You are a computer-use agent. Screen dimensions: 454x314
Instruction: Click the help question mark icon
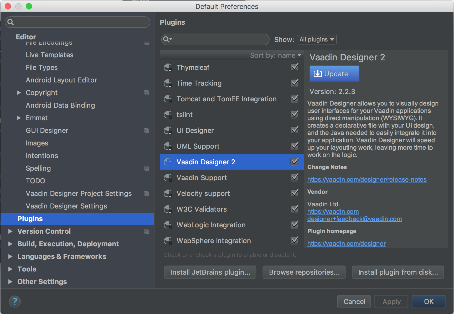point(15,301)
